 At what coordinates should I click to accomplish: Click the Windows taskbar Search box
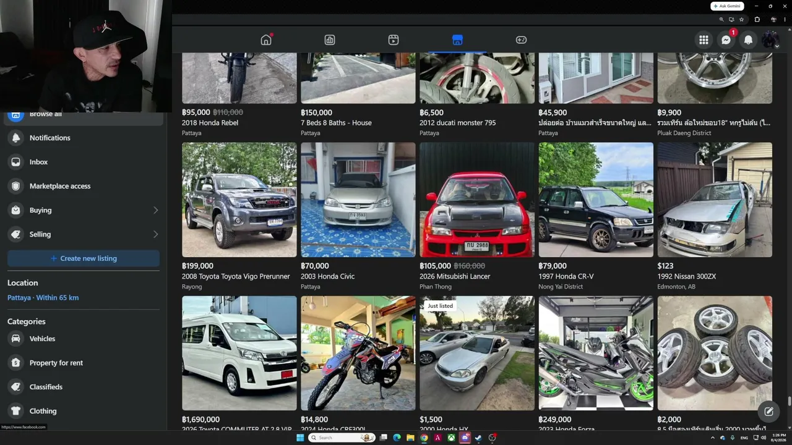[342, 438]
